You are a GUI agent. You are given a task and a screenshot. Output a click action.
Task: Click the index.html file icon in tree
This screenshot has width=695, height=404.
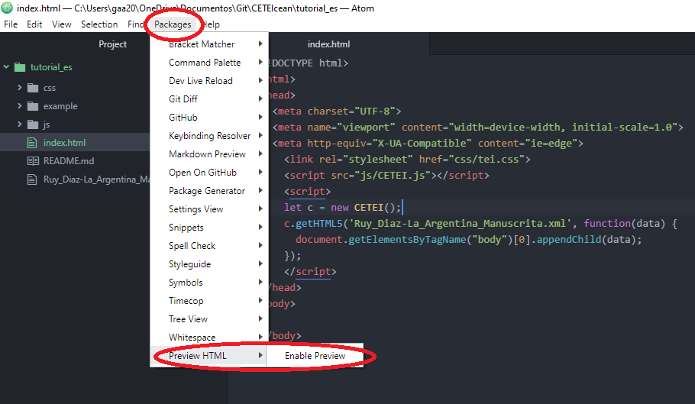tap(32, 143)
